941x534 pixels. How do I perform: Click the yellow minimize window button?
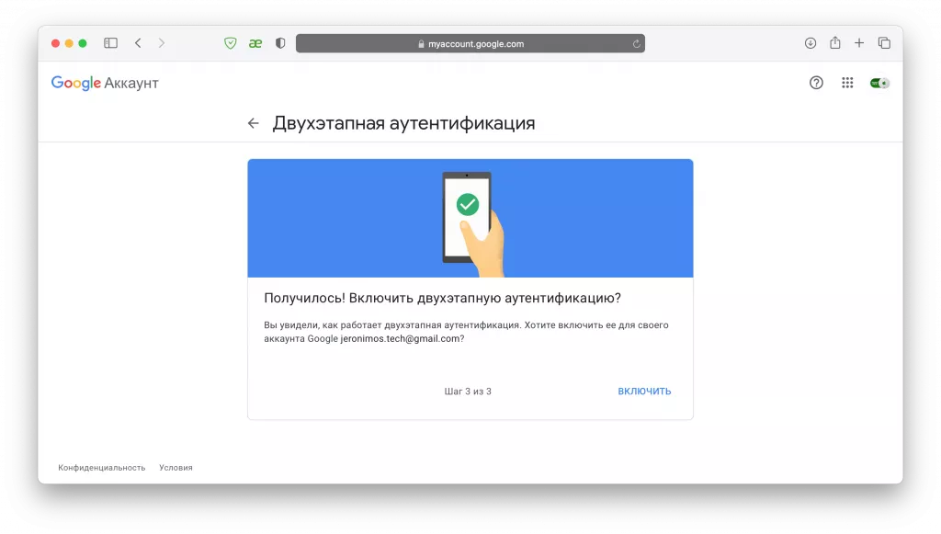(x=69, y=43)
